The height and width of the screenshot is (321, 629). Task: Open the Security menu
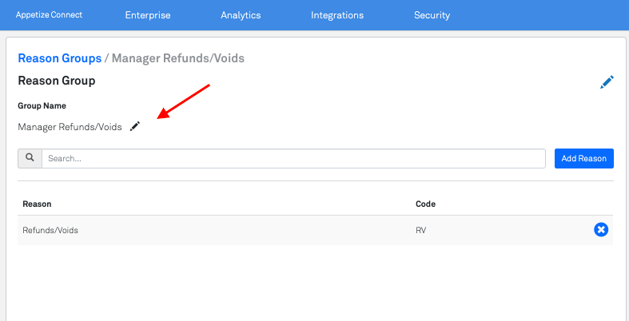(432, 15)
